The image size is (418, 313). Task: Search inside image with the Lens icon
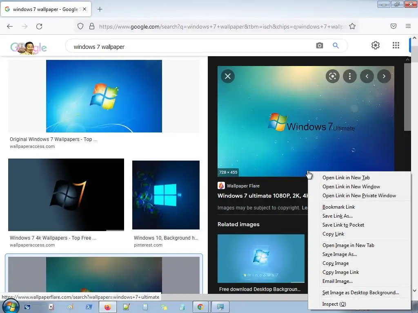click(332, 76)
